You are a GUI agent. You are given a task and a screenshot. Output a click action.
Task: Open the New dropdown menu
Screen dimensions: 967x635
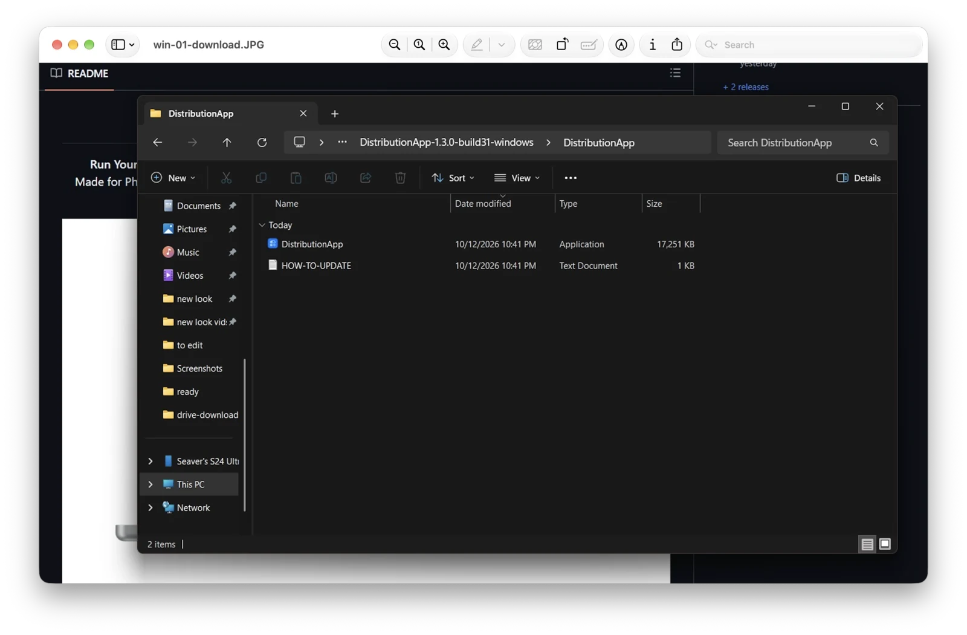pyautogui.click(x=173, y=178)
